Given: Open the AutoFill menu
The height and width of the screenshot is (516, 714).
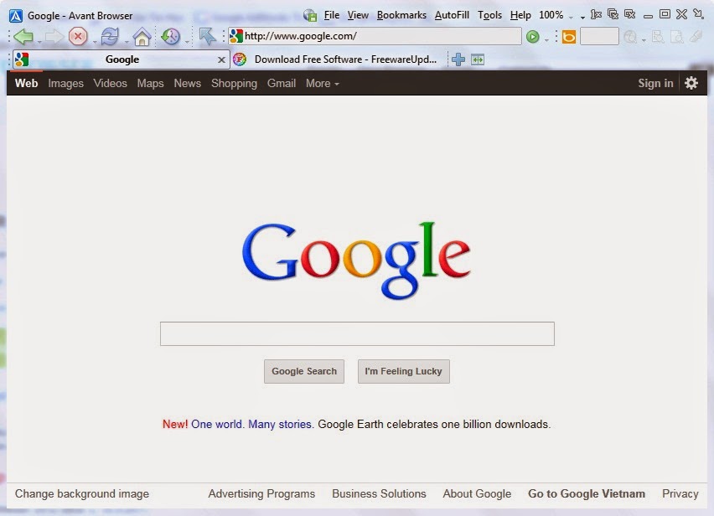Looking at the screenshot, I should click(x=452, y=15).
